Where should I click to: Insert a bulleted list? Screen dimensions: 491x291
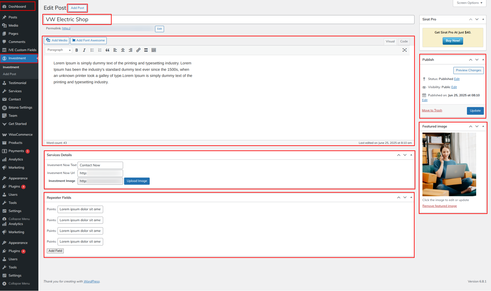point(92,50)
